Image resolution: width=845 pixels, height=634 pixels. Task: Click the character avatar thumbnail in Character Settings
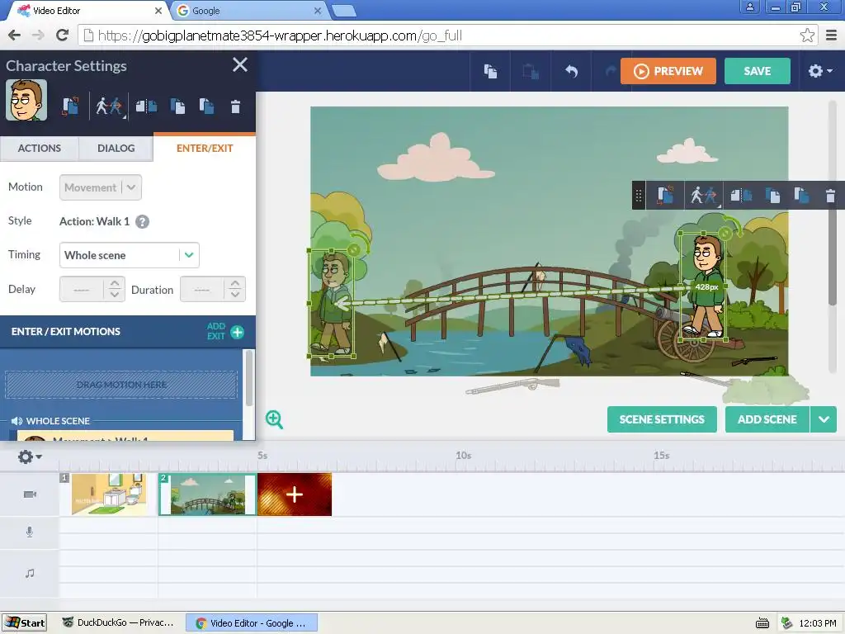26,100
